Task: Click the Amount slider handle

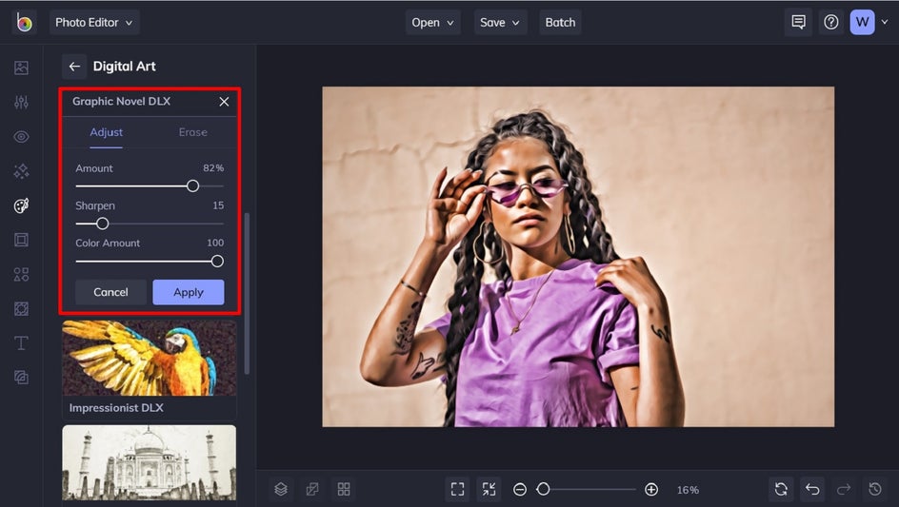Action: 192,185
